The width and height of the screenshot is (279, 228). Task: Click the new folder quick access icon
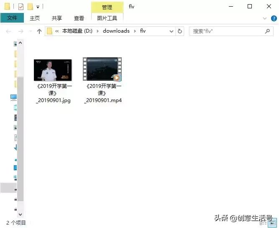(x=30, y=7)
